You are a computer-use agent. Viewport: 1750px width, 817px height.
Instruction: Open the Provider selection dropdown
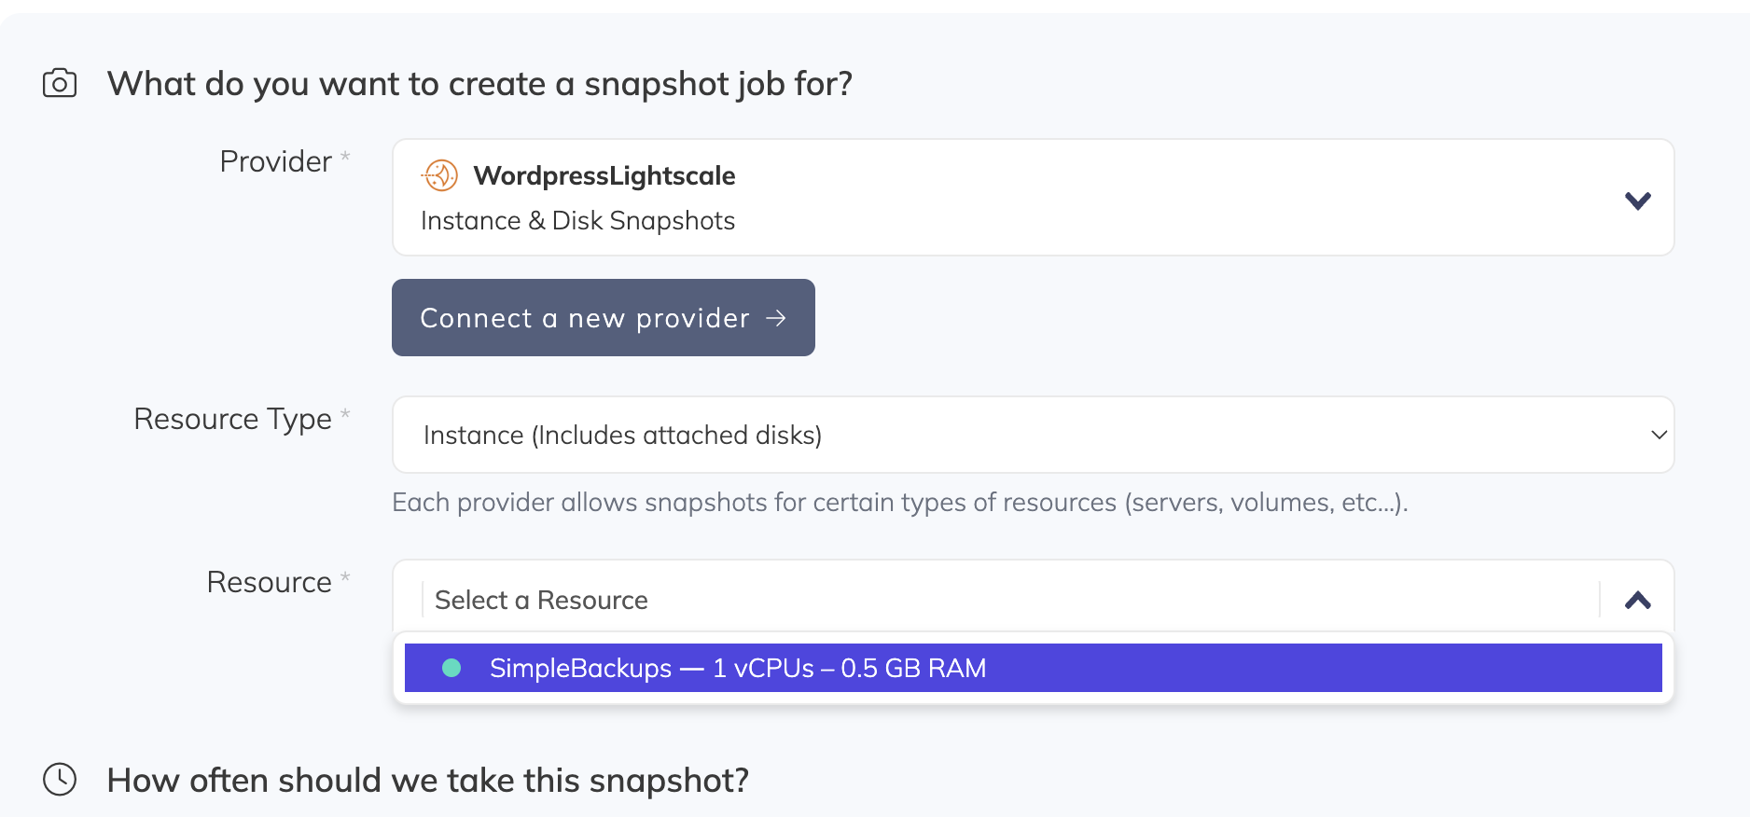pos(1026,198)
